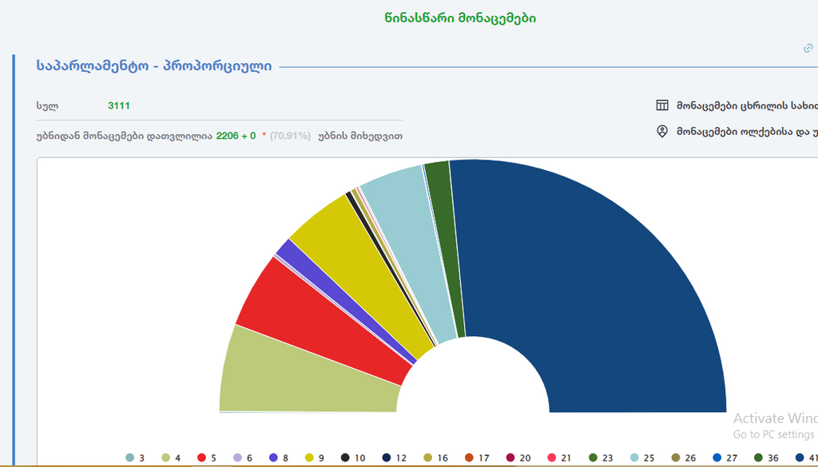The image size is (818, 467).
Task: Toggle legend item 16
Action: point(435,457)
